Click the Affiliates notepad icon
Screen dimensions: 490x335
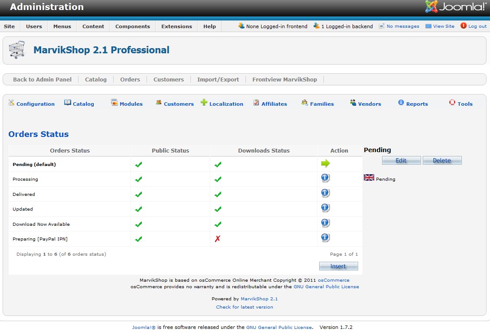click(256, 102)
